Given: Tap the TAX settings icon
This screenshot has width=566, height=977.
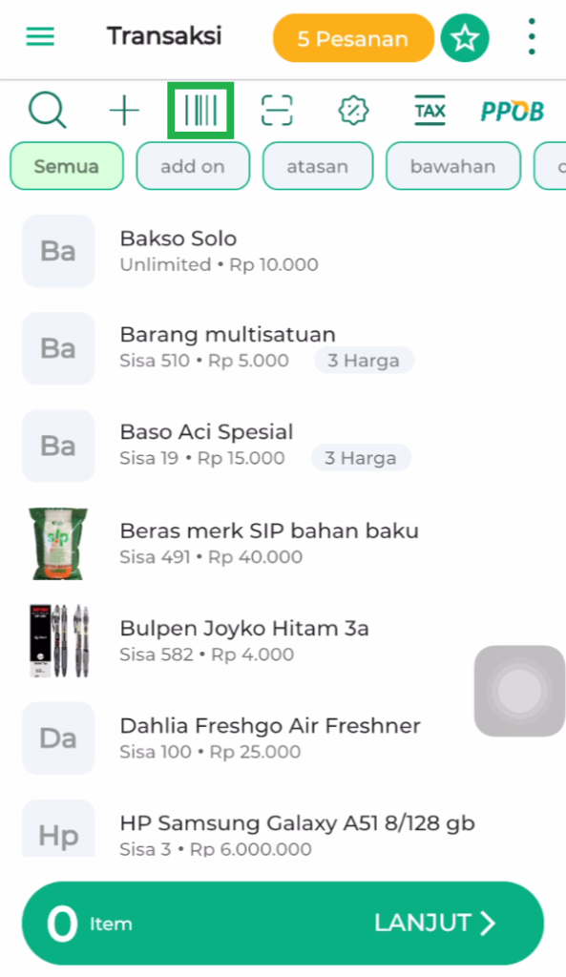Looking at the screenshot, I should (430, 109).
